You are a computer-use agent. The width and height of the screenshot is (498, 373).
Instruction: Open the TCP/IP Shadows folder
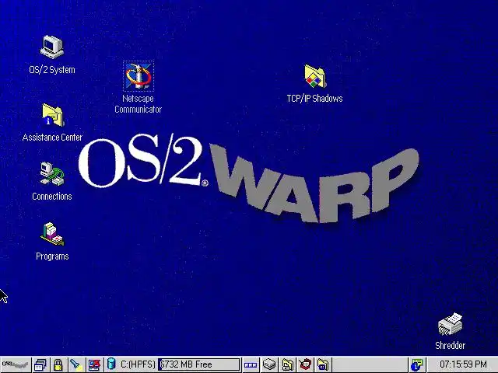pos(314,76)
